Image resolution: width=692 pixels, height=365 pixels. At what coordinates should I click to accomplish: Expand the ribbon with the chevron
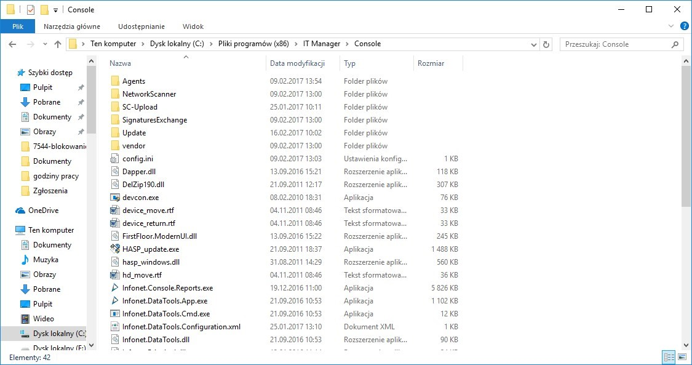(671, 26)
